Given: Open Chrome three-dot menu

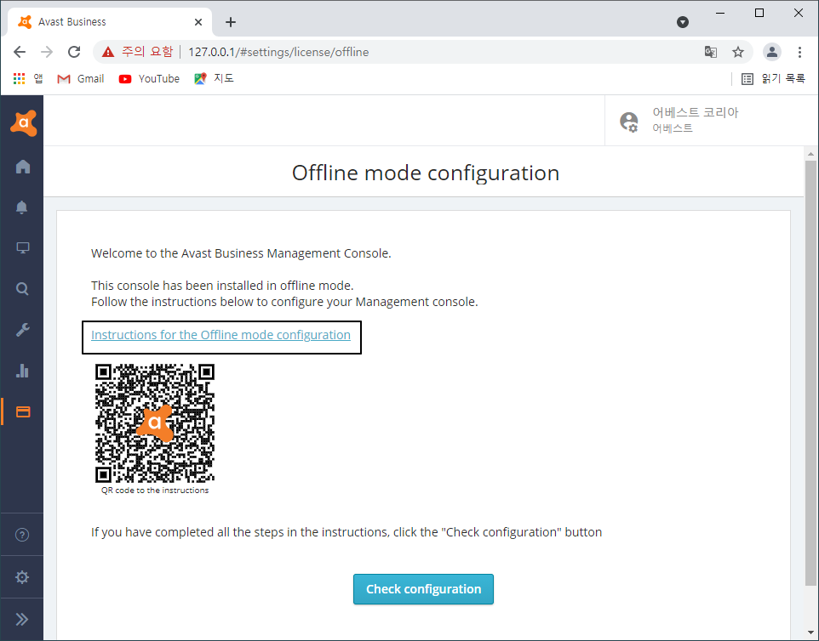Looking at the screenshot, I should [799, 52].
